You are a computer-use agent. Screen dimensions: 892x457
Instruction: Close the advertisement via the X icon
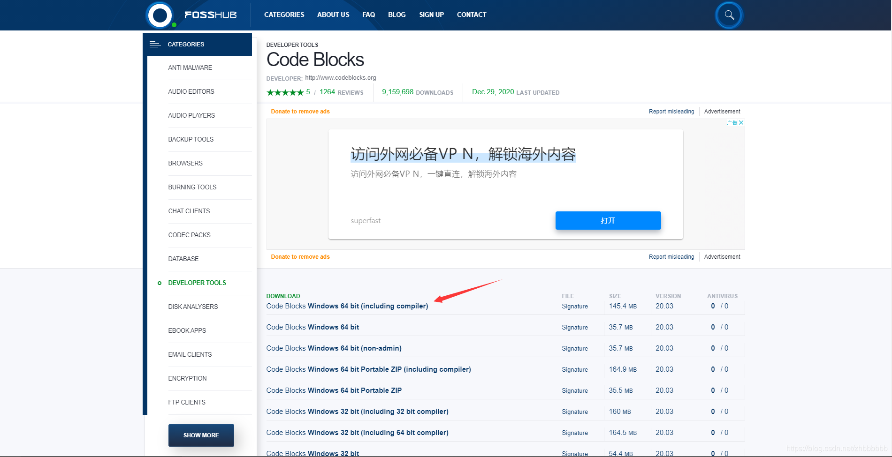[741, 122]
